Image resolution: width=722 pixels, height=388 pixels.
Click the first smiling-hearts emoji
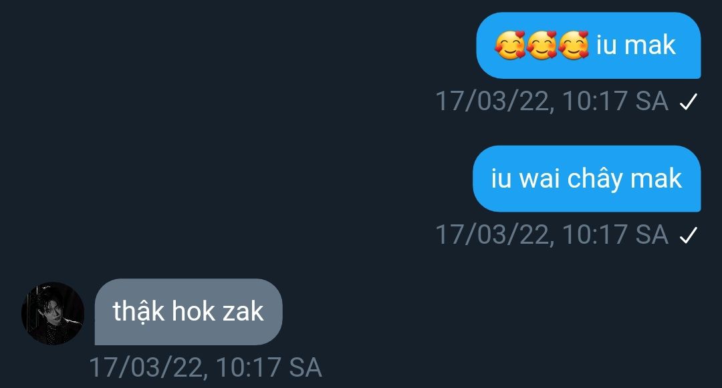[509, 45]
